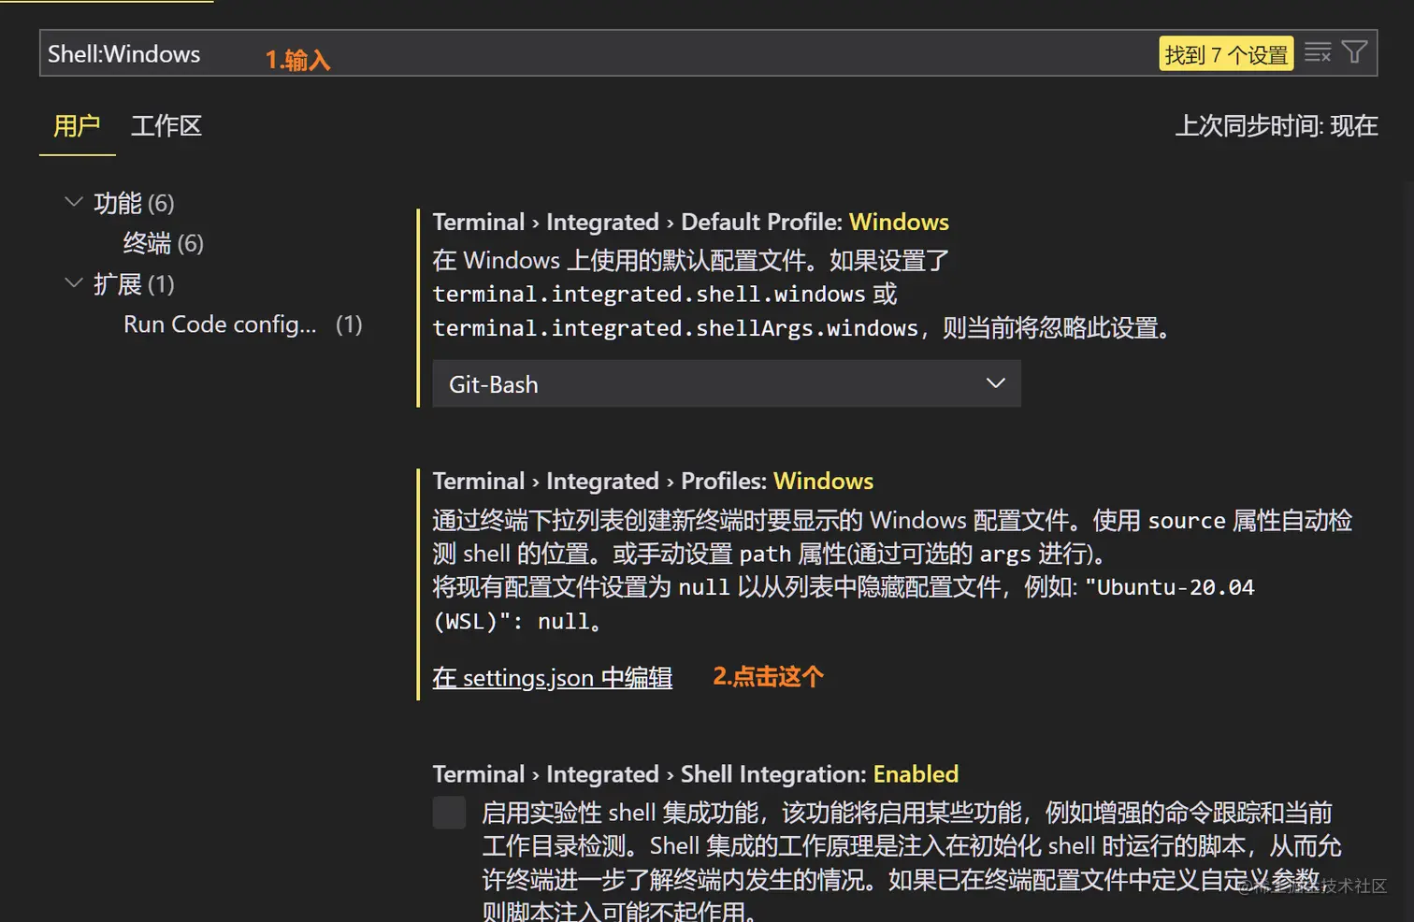Click the 上次同步时间: 现在 sync status text
The width and height of the screenshot is (1414, 922).
(x=1276, y=126)
